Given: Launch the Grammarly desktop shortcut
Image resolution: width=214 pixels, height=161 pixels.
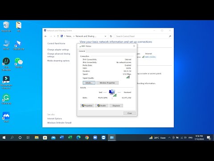Looking at the screenshot, I should (6, 99).
